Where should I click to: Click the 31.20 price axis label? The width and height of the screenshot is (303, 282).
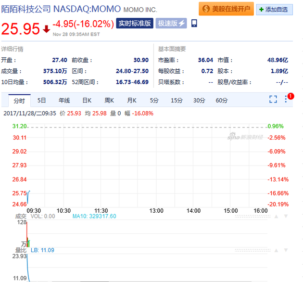19,126
